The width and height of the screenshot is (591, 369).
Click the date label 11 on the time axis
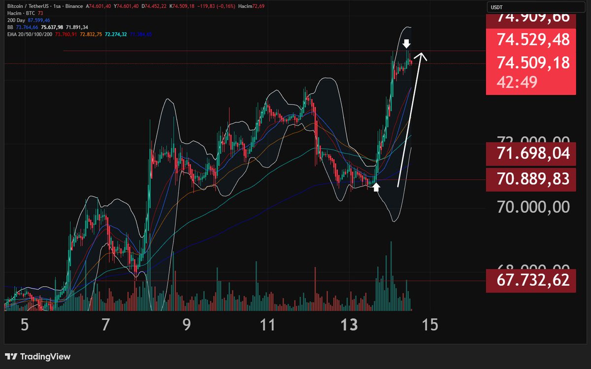[267, 325]
